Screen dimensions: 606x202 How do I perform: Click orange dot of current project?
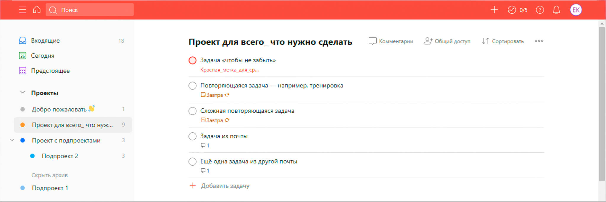click(22, 125)
